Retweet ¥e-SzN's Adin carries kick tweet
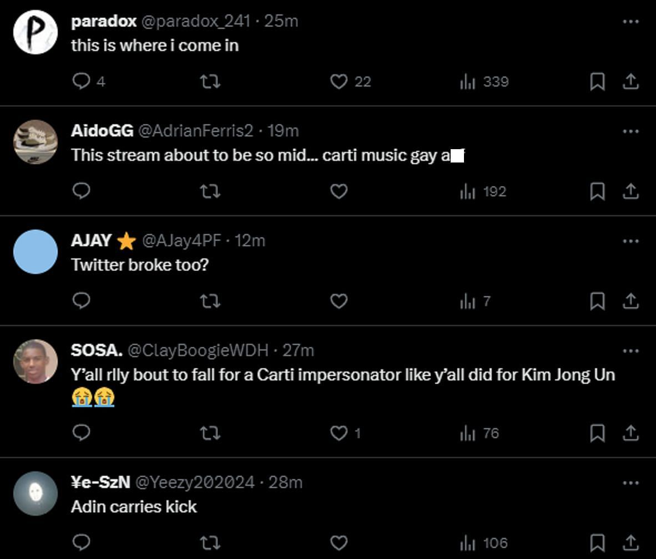Image resolution: width=656 pixels, height=559 pixels. pos(210,543)
